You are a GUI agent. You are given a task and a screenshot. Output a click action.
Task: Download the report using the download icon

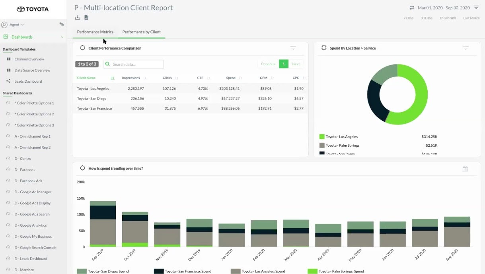click(78, 17)
